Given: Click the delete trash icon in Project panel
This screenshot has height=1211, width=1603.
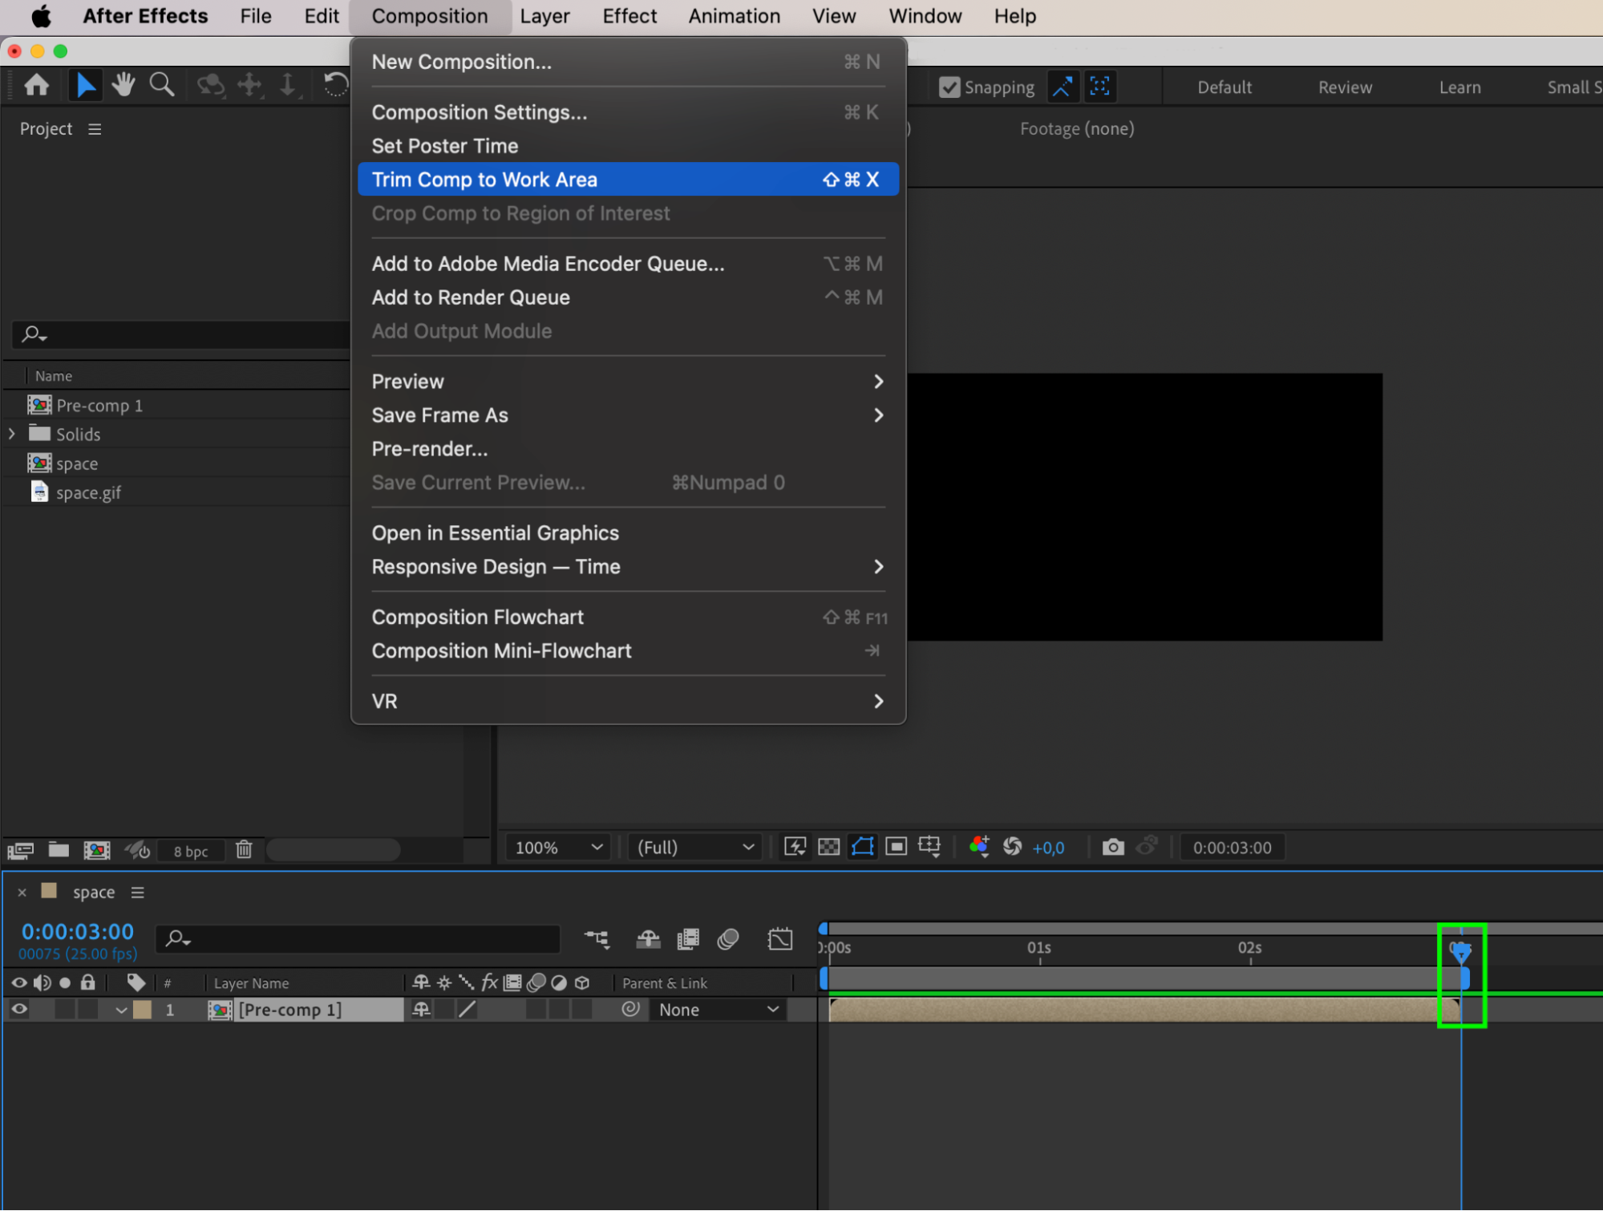Looking at the screenshot, I should [244, 849].
